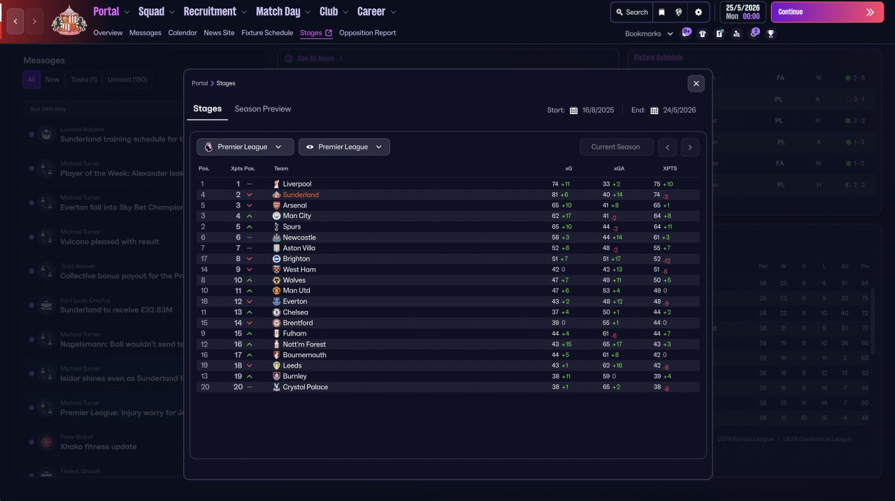
Task: Click the Arsenal club badge in table
Action: pos(276,205)
